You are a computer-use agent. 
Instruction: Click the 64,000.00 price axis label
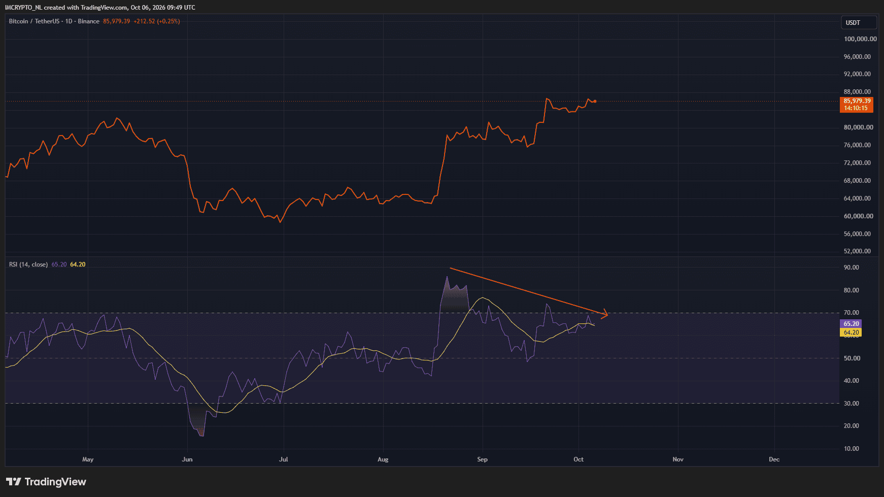[857, 198]
